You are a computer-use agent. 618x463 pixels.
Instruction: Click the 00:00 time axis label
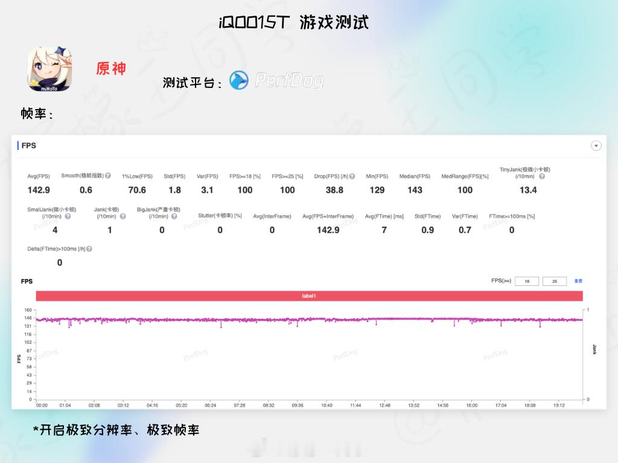(x=42, y=405)
